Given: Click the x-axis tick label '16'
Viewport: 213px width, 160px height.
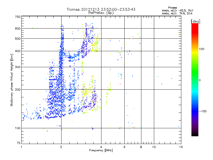Looking at the screenshot, I should [181, 147].
